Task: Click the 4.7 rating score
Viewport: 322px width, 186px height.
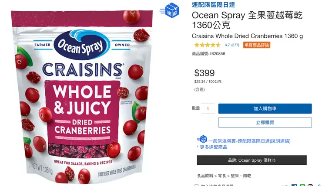Action: pos(227,45)
